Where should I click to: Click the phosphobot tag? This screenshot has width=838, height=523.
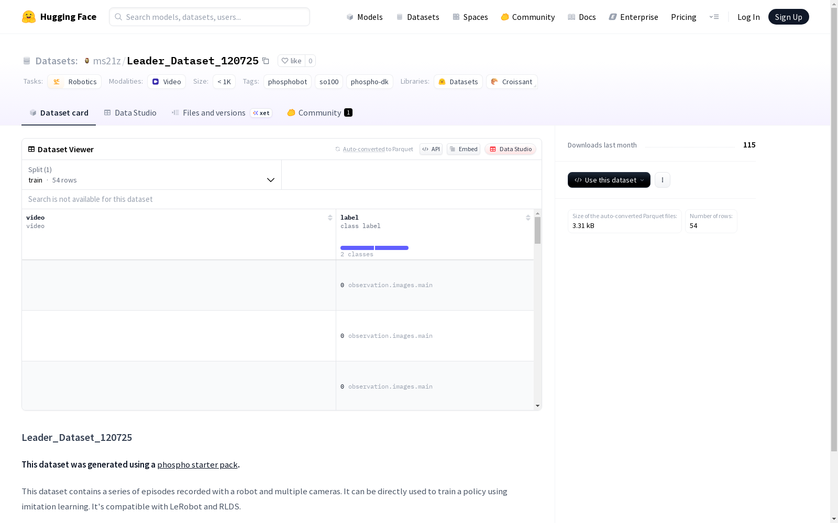pyautogui.click(x=288, y=82)
